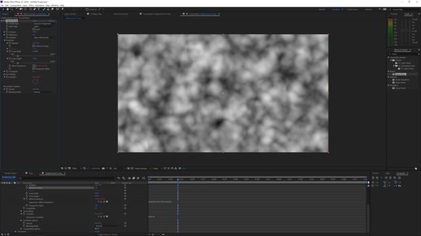Collapse Transform group in Effect Controls
The width and height of the screenshot is (421, 236).
(5, 41)
